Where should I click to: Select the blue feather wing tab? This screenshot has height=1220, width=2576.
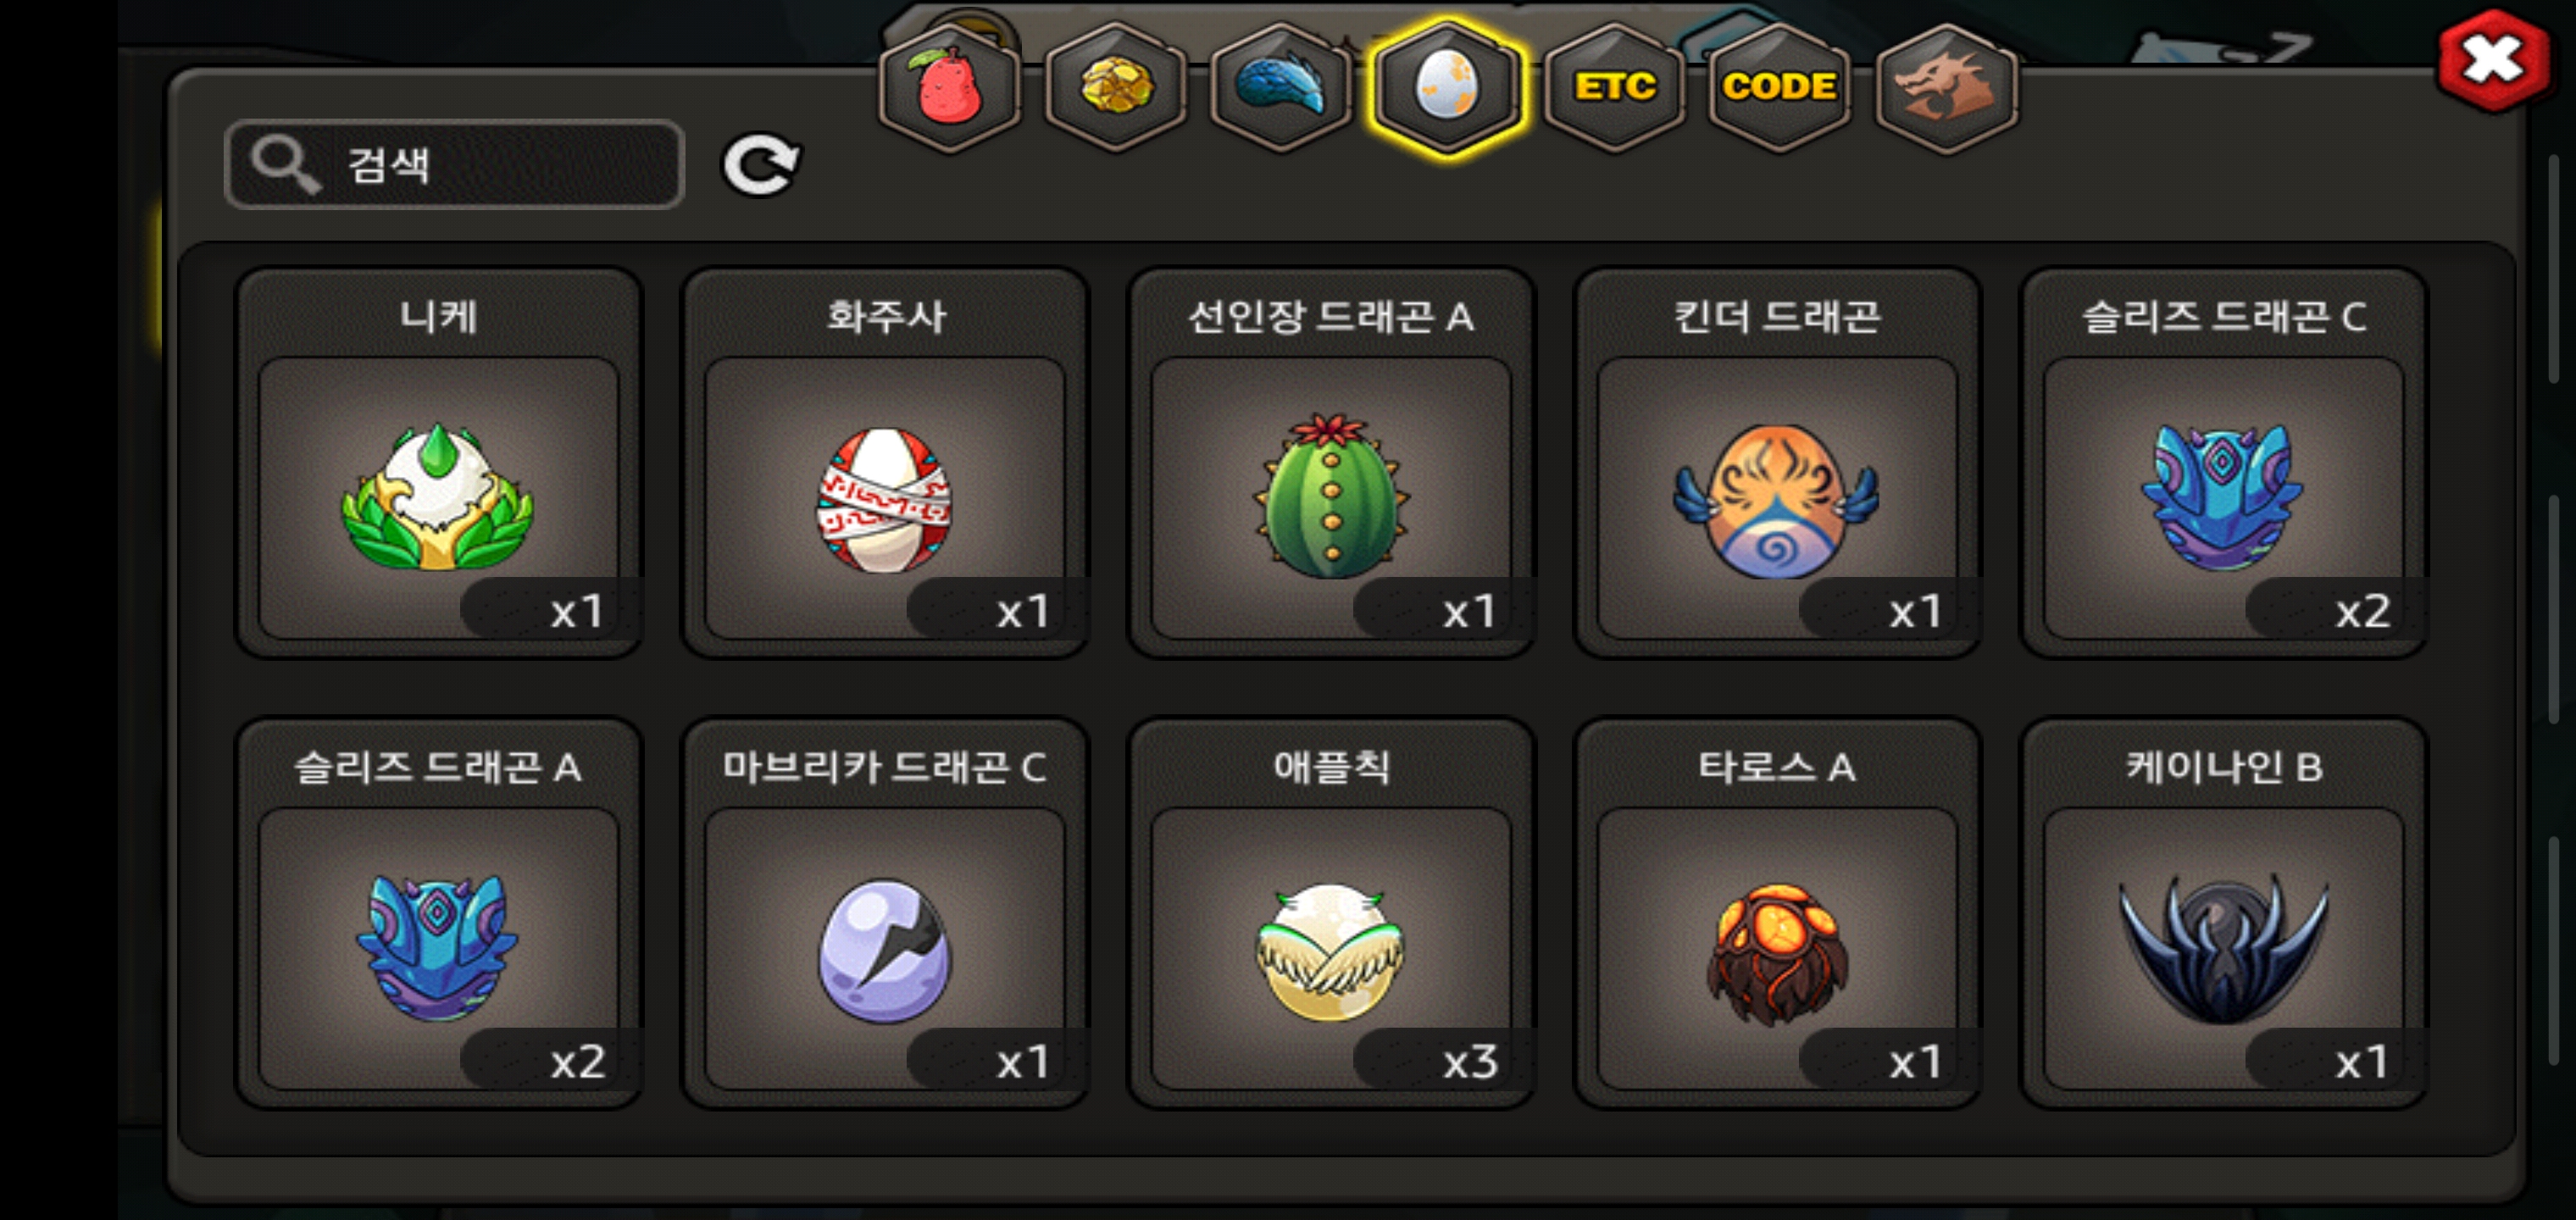click(x=1281, y=87)
